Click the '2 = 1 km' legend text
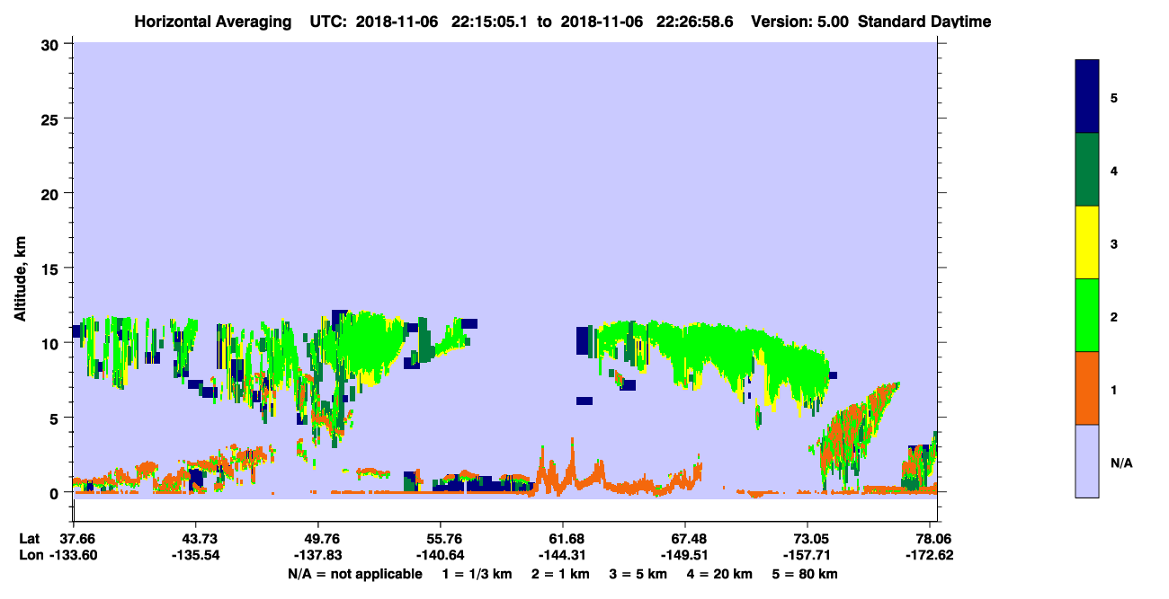1169x599 pixels. [x=559, y=574]
